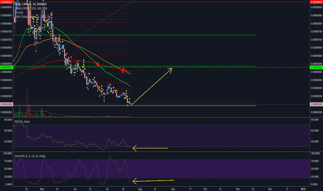Viewport: 323px width, 191px height.
Task: Click the Sep label on time axis
Action: tap(173, 189)
